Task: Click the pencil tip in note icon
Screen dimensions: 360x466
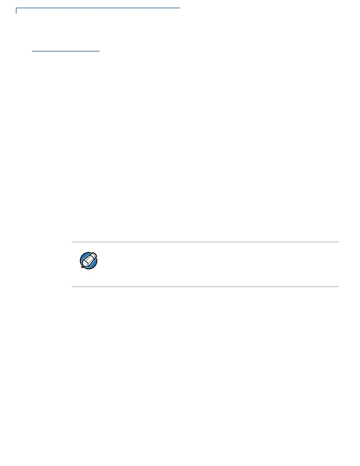Action: coord(83,267)
